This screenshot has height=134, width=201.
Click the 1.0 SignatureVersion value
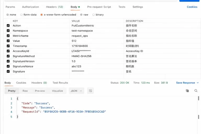coord(74,61)
